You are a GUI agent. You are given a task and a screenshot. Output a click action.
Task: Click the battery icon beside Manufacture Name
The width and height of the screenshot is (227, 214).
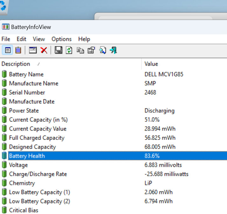coord(4,83)
